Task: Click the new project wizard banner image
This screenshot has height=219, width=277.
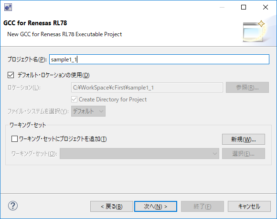Action: (254, 31)
